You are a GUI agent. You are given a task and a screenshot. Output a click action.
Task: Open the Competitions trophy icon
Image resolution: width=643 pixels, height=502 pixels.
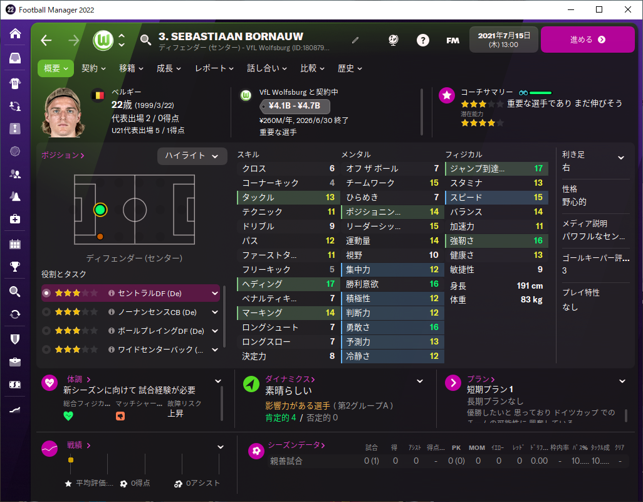click(x=15, y=267)
